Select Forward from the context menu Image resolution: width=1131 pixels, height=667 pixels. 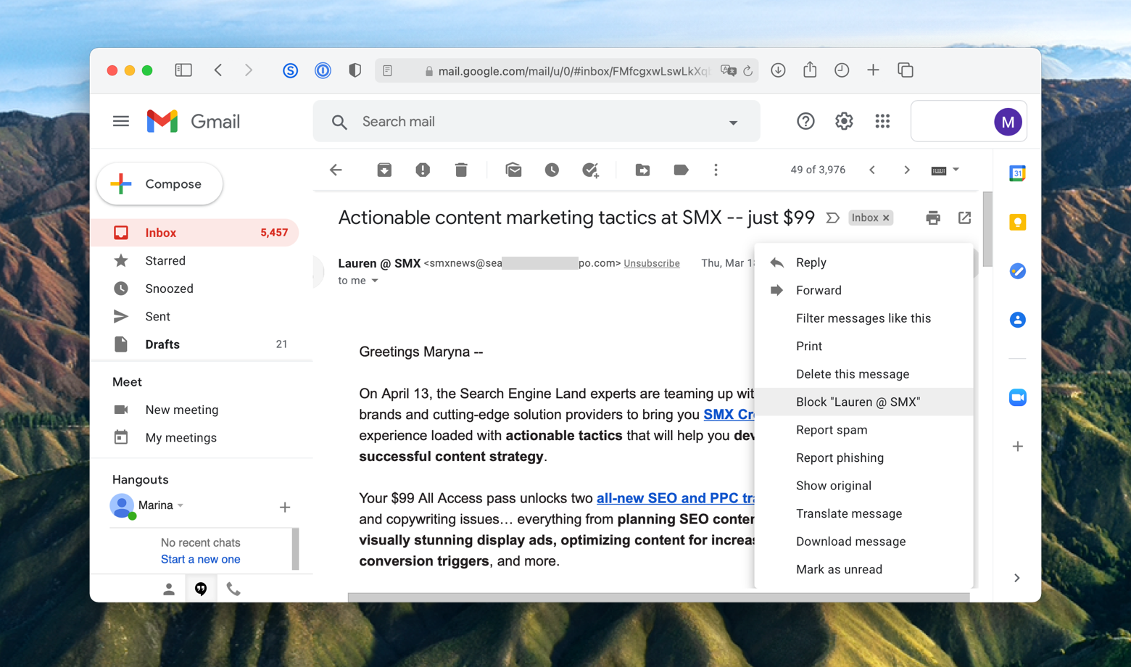(863, 290)
